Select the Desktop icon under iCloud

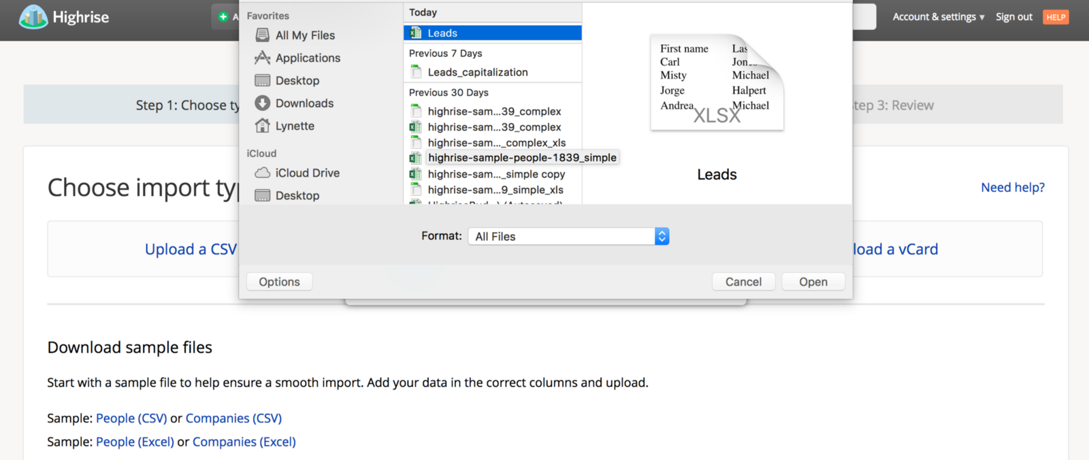click(x=262, y=195)
